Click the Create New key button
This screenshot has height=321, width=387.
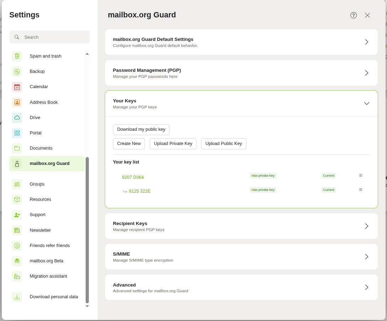click(129, 144)
